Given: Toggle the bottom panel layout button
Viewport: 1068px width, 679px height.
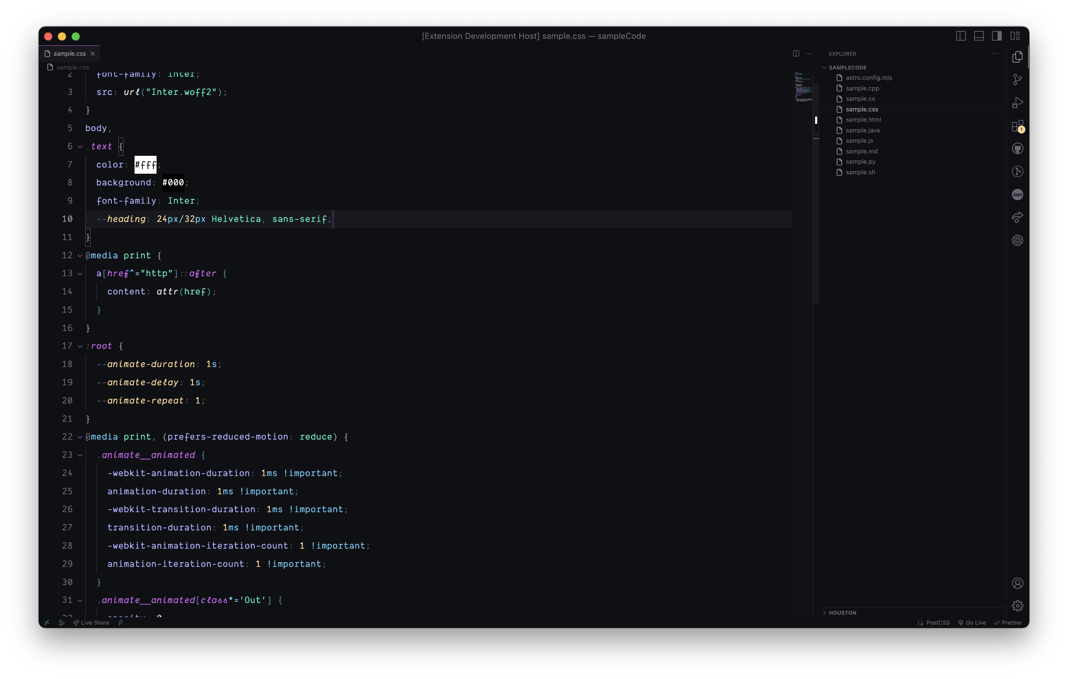Looking at the screenshot, I should [979, 36].
